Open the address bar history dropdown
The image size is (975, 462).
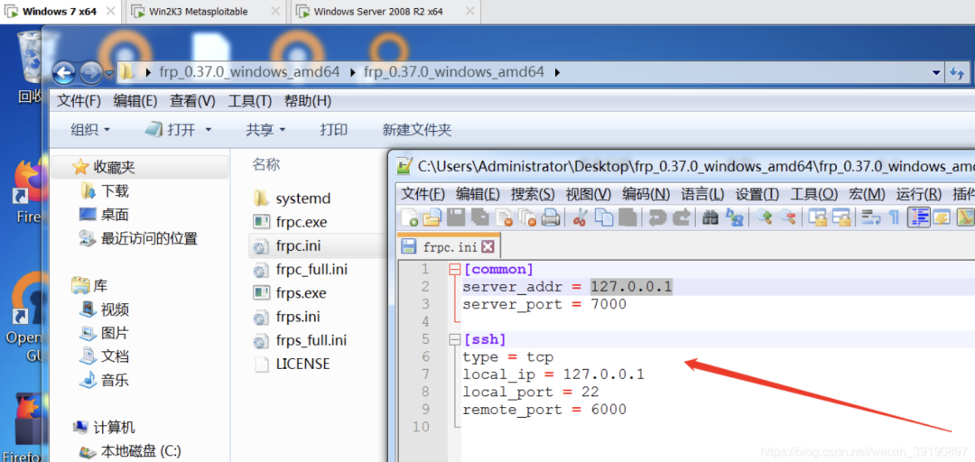pyautogui.click(x=936, y=73)
